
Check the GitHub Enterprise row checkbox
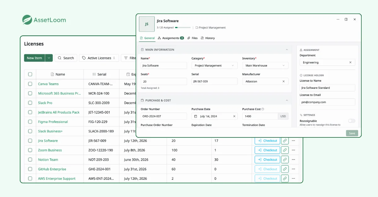[30, 169]
